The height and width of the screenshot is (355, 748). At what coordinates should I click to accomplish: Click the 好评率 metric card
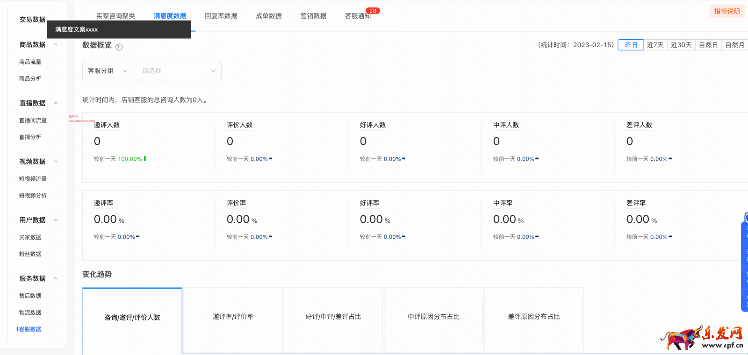pos(415,225)
